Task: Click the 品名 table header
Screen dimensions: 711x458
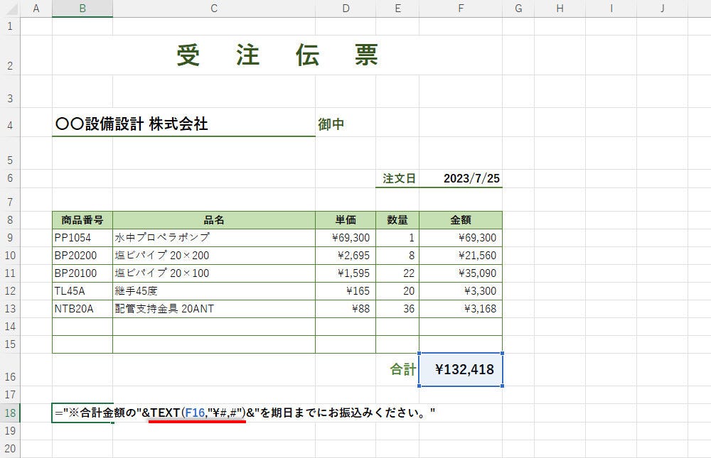Action: (214, 220)
